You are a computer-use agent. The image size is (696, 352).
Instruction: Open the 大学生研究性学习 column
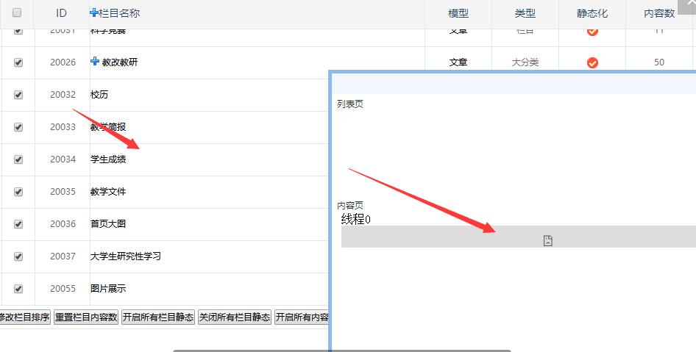pos(126,256)
